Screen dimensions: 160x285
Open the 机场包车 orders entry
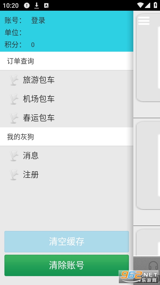[67, 99]
